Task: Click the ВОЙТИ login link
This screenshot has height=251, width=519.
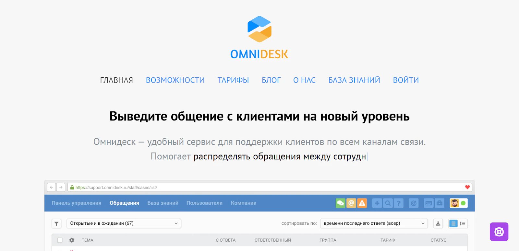Action: click(x=406, y=80)
